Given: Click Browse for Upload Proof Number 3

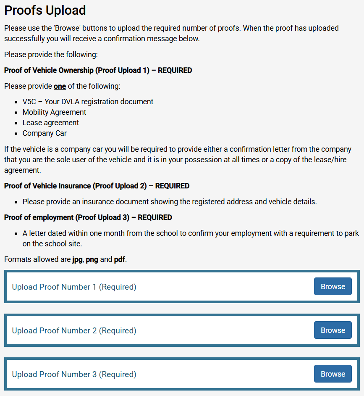Looking at the screenshot, I should click(333, 374).
